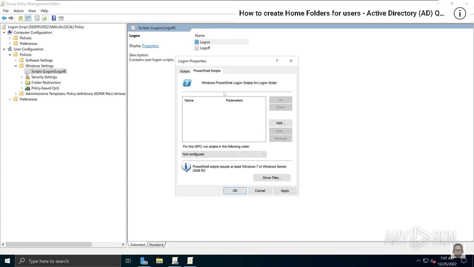Open the Properties link under Logon
Image resolution: width=474 pixels, height=267 pixels.
150,46
